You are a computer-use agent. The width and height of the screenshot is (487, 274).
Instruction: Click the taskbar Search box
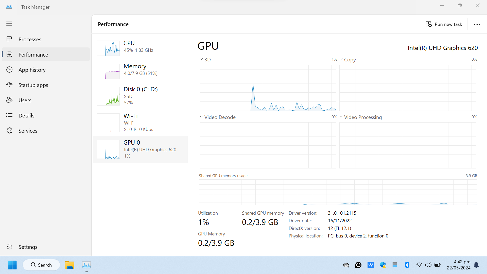coord(41,265)
